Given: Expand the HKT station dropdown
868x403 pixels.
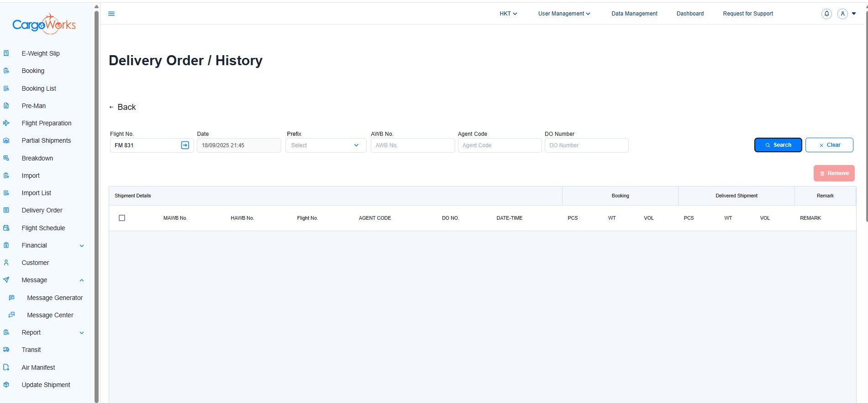Looking at the screenshot, I should 508,14.
